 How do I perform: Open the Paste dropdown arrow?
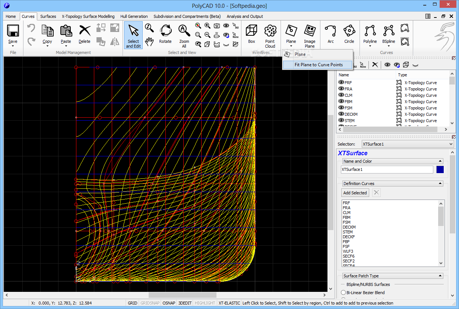coord(66,47)
